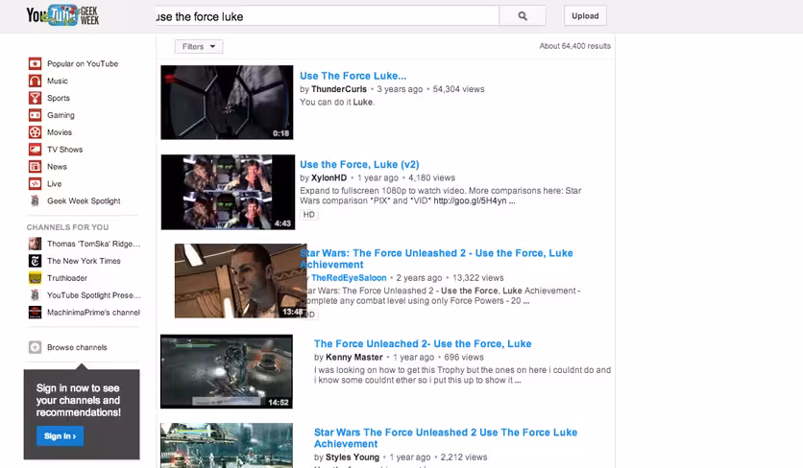Open Geek Week Spotlight category
This screenshot has height=468, width=803.
(84, 200)
